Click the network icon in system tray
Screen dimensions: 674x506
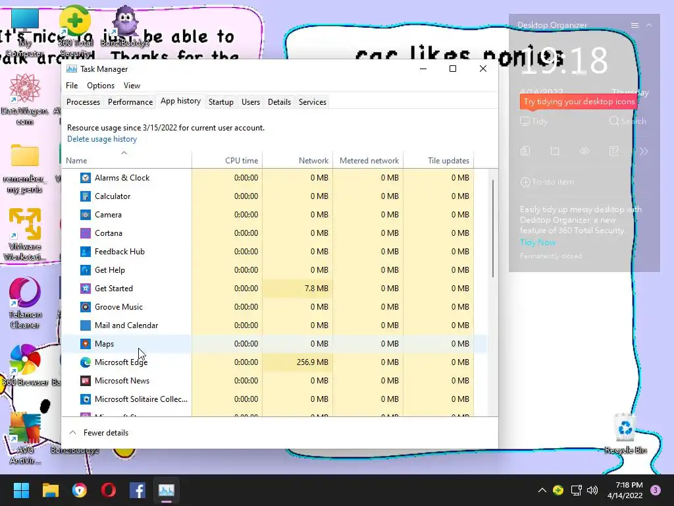click(576, 490)
